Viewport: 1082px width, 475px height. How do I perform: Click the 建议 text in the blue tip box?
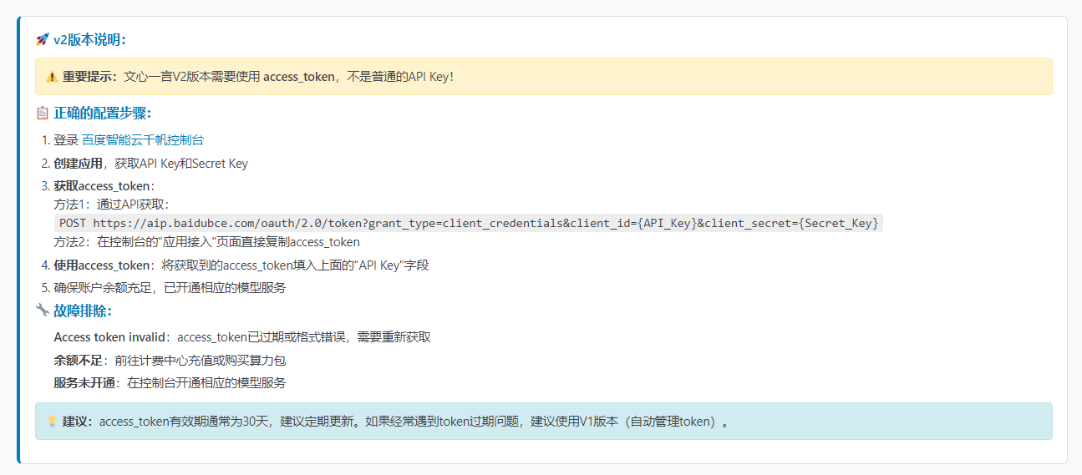click(79, 422)
